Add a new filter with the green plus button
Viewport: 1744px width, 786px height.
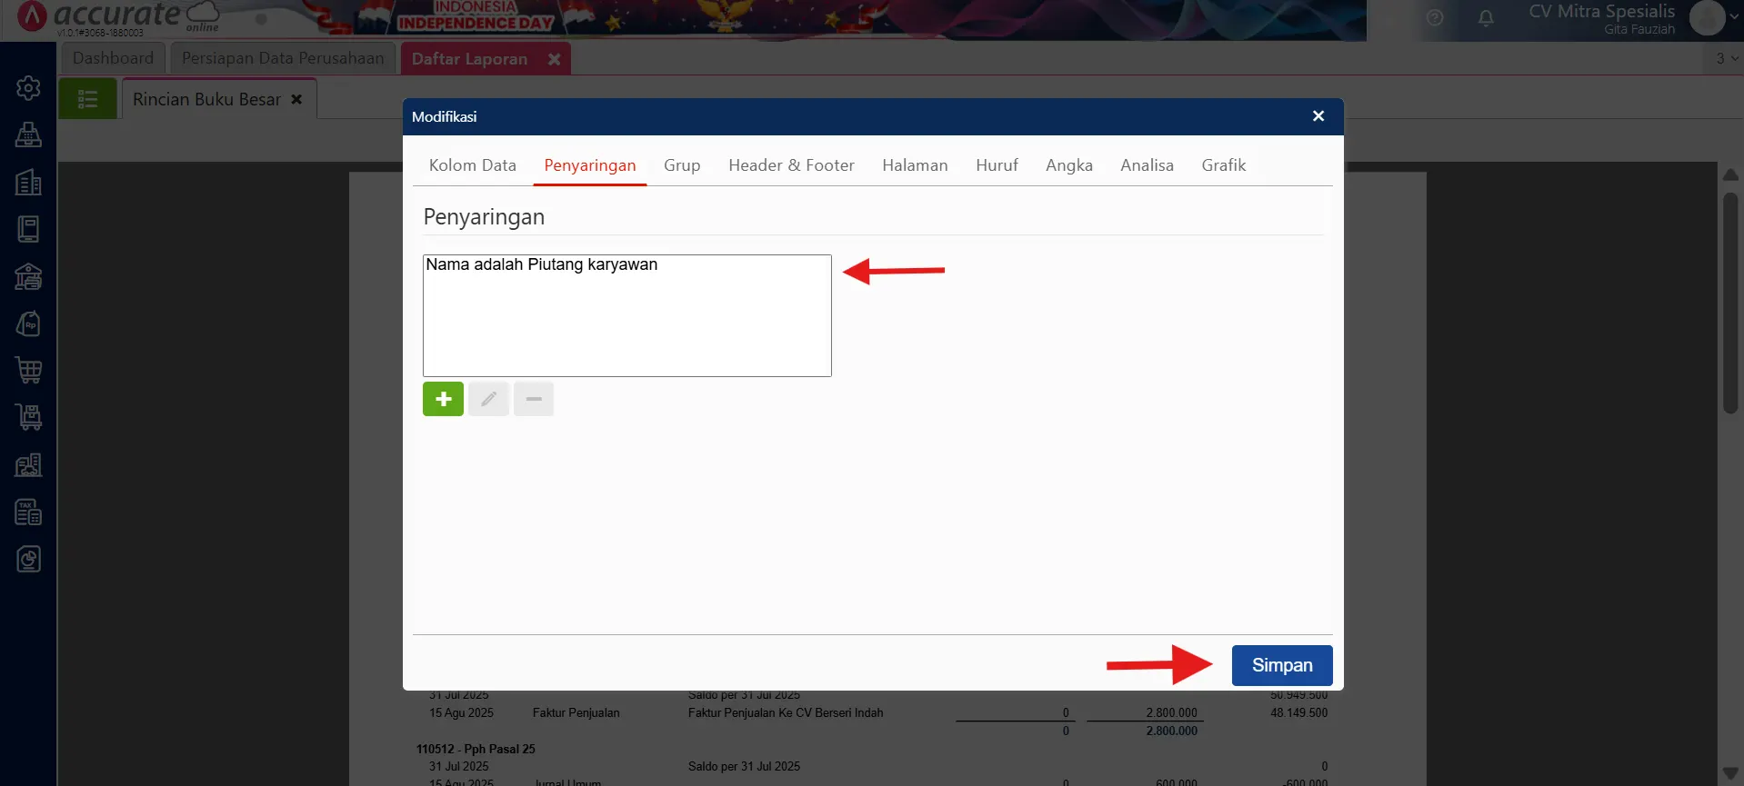point(443,399)
